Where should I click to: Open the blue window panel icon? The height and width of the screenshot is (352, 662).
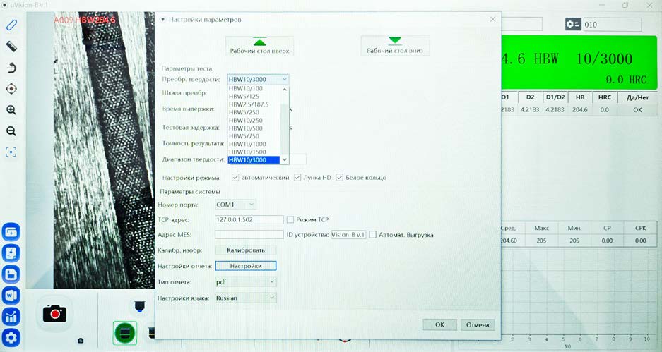[x=11, y=232]
